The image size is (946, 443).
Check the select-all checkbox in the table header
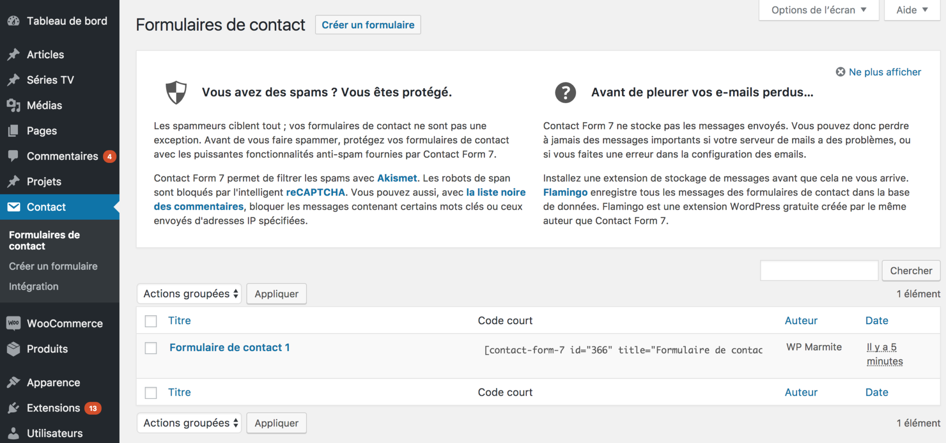pyautogui.click(x=150, y=321)
